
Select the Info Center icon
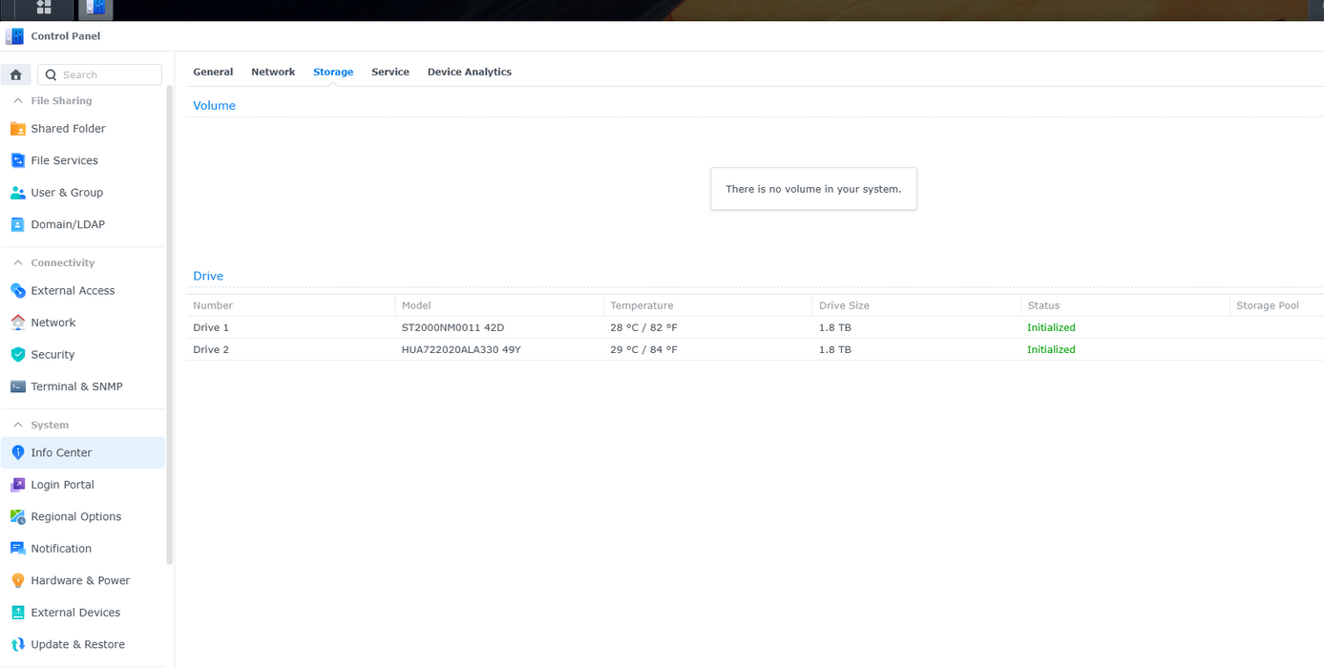(17, 452)
